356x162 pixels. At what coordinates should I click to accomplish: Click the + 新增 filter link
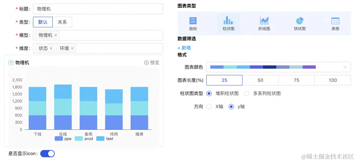click(x=184, y=48)
